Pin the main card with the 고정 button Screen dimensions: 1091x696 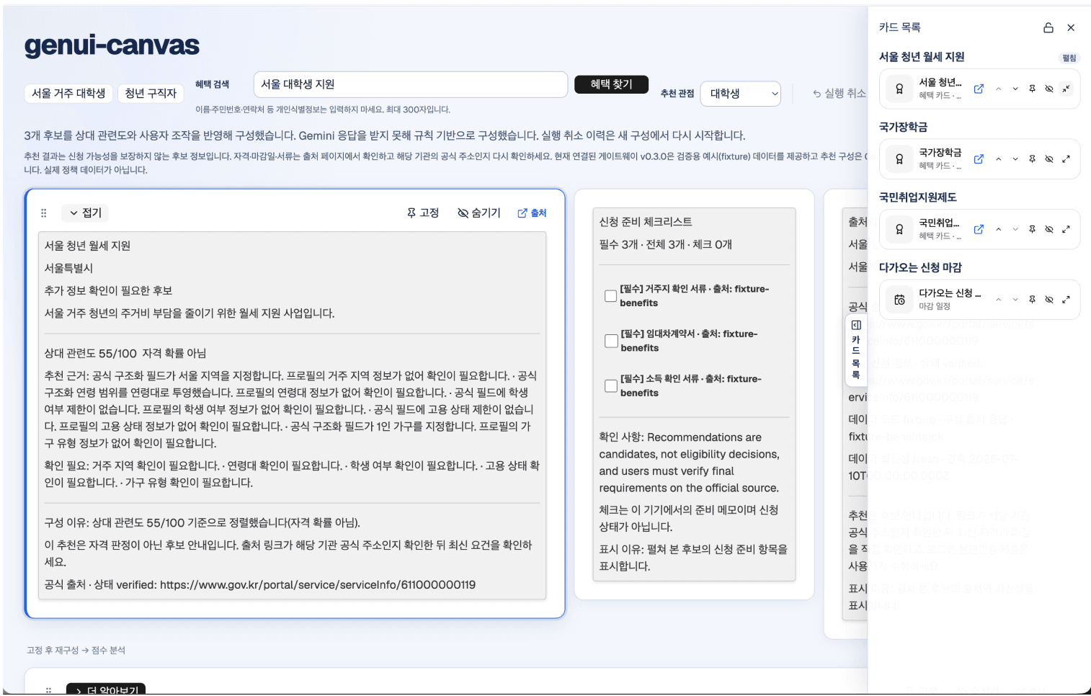(423, 213)
